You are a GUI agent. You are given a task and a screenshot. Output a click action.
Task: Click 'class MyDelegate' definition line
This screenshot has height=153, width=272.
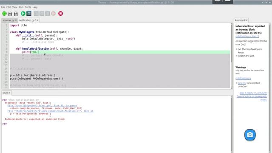pos(40,32)
